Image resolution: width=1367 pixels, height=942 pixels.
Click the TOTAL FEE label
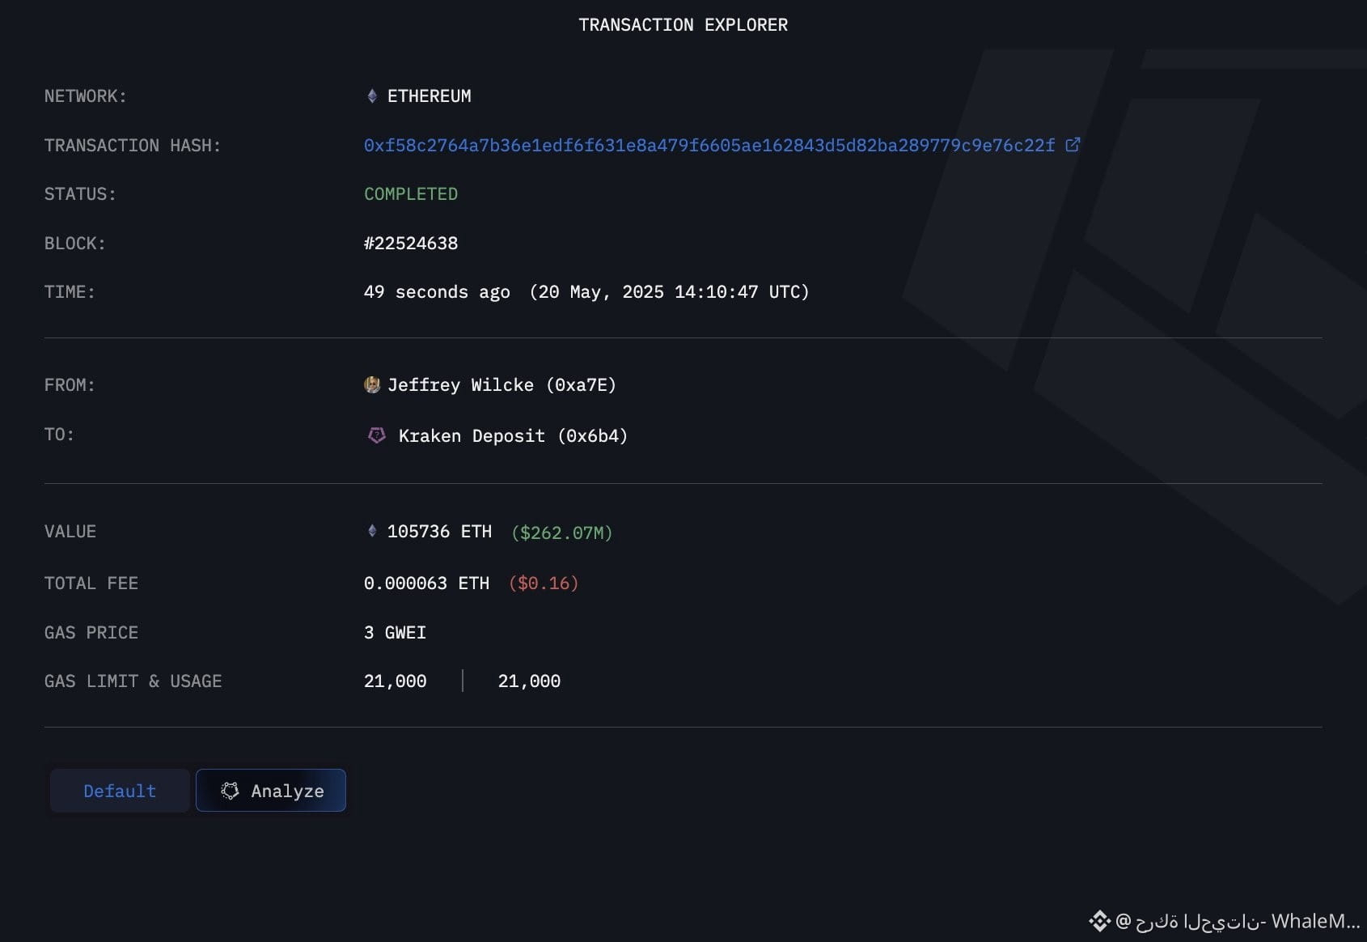(91, 583)
